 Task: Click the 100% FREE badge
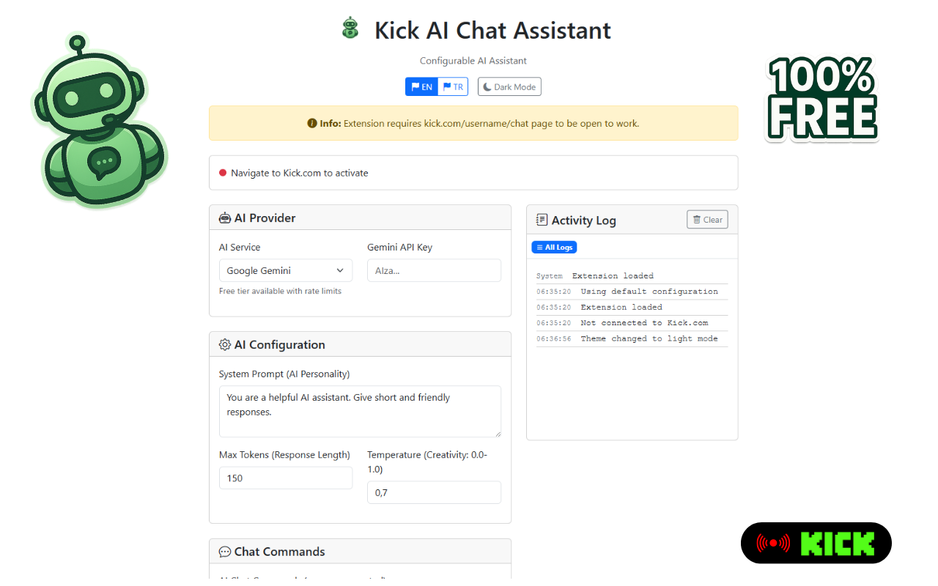821,98
